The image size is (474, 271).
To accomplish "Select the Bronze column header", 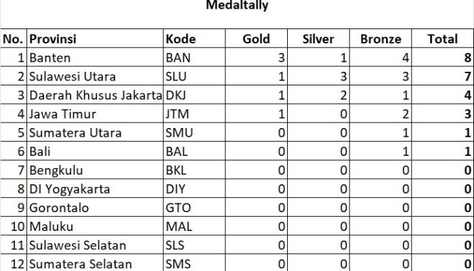I will coord(381,39).
